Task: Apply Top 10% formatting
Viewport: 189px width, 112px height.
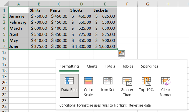Action: [x=146, y=84]
